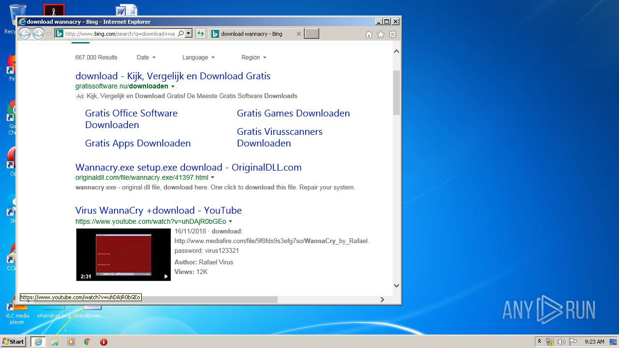The height and width of the screenshot is (348, 619).
Task: Open 'Gratis Office Software Downloaden' link
Action: (131, 119)
